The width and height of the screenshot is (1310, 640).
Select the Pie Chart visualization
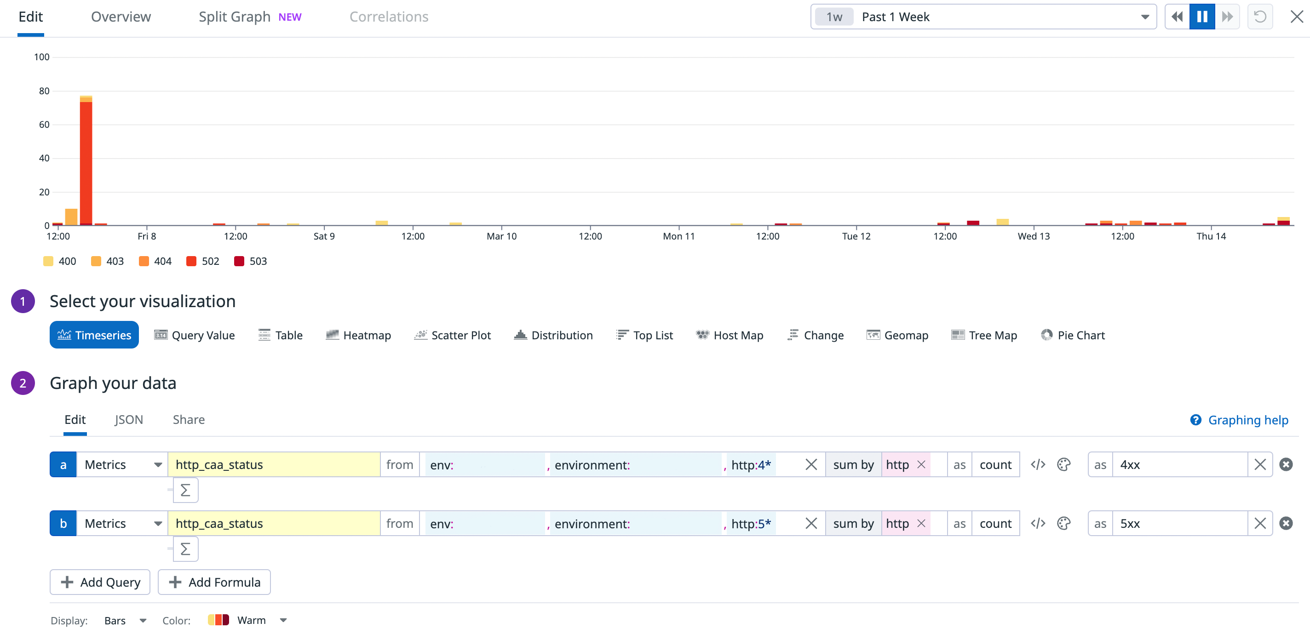click(x=1073, y=335)
